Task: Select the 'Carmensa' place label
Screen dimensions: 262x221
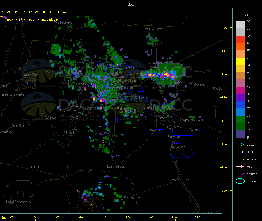Action: point(178,147)
